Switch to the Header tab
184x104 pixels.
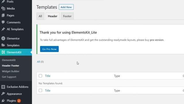[x=53, y=16]
